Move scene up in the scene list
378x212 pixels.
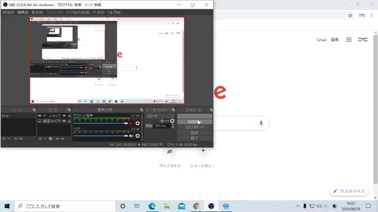click(x=16, y=139)
